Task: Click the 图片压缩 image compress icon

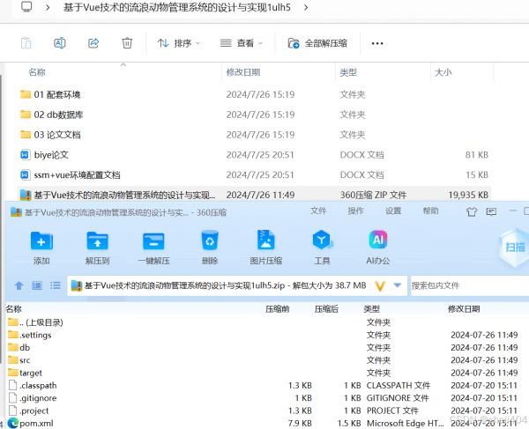Action: 266,248
